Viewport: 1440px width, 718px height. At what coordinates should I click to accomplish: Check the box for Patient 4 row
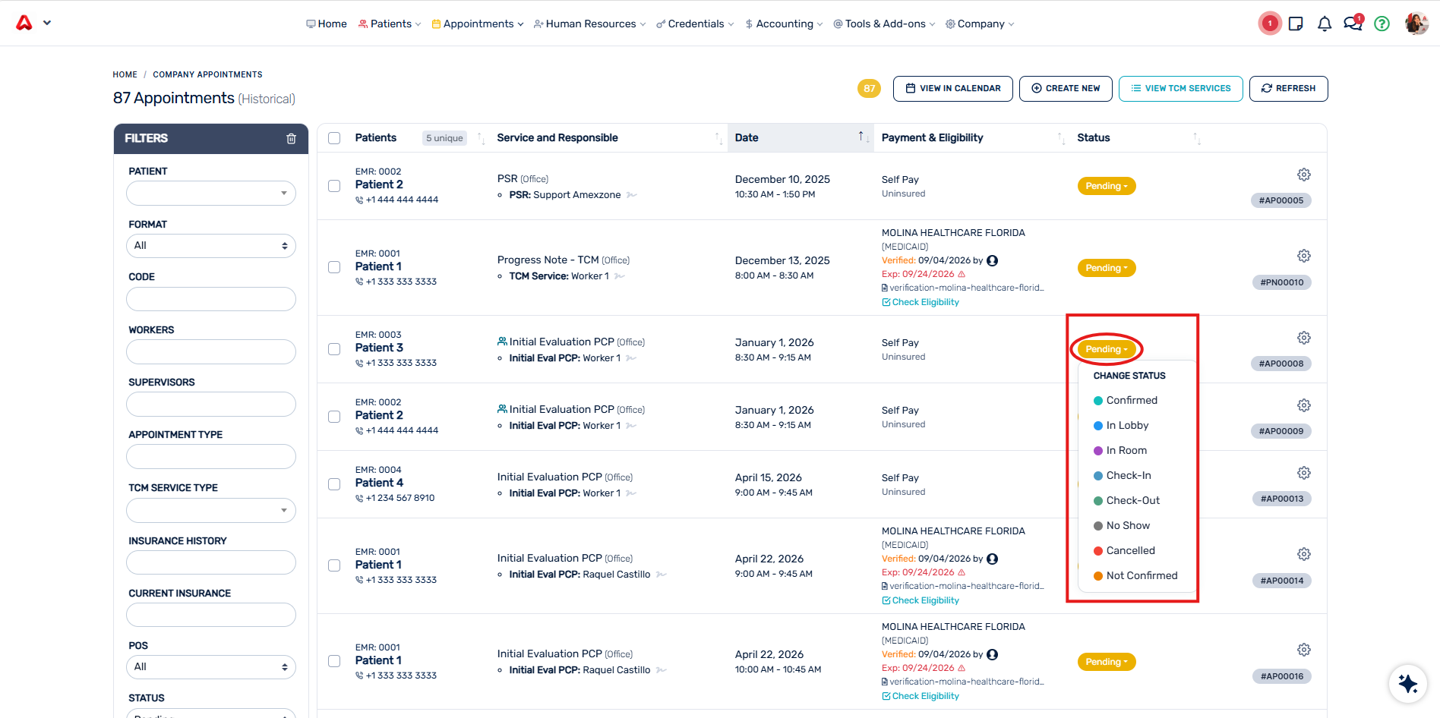coord(334,484)
